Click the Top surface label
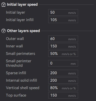The width and height of the screenshot is (96, 101). pos(16,95)
